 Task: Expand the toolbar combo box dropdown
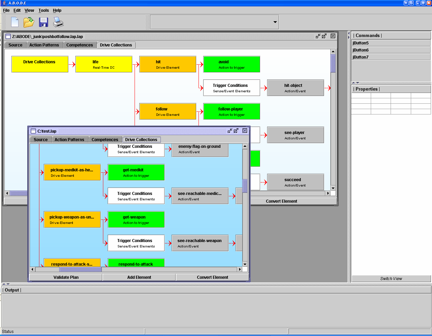point(275,22)
